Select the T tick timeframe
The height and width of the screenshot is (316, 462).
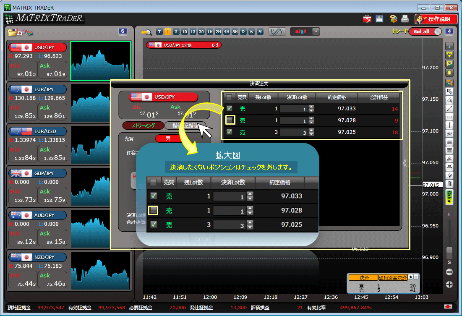pos(159,31)
